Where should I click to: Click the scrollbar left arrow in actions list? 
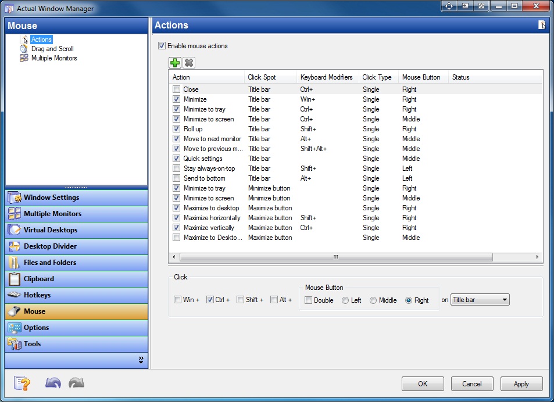click(x=174, y=257)
